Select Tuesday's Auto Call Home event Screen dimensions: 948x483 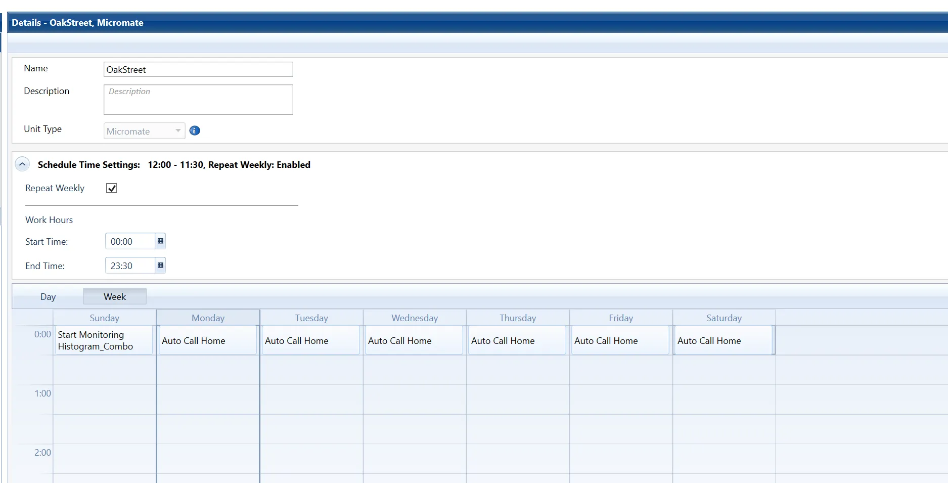point(310,340)
